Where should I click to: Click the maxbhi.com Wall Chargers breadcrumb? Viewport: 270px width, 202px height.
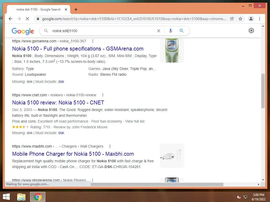coord(57,146)
